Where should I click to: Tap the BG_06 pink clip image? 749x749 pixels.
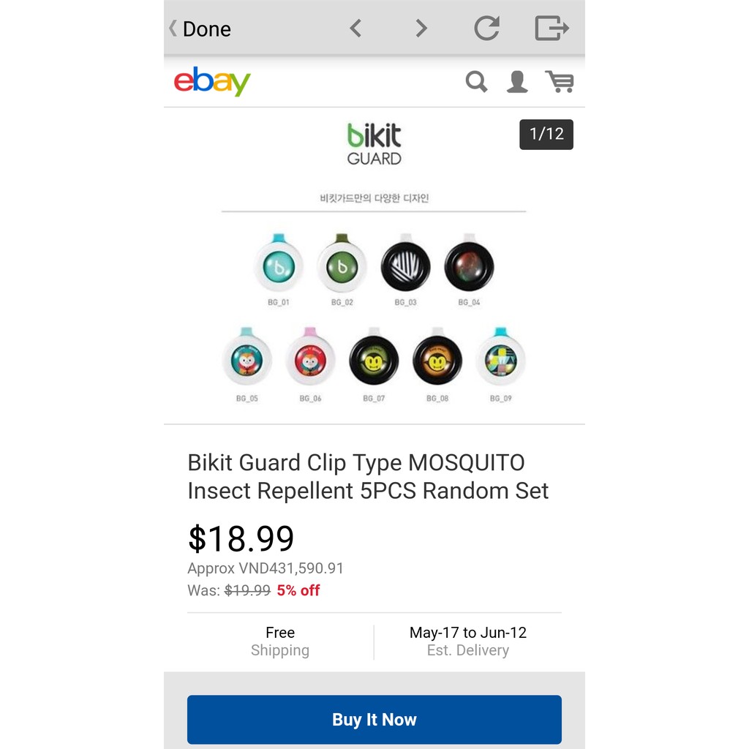310,358
